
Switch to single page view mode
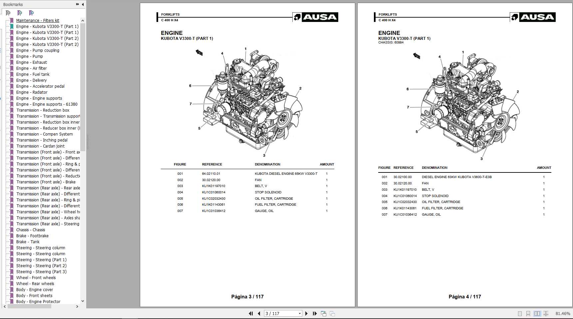(x=520, y=313)
